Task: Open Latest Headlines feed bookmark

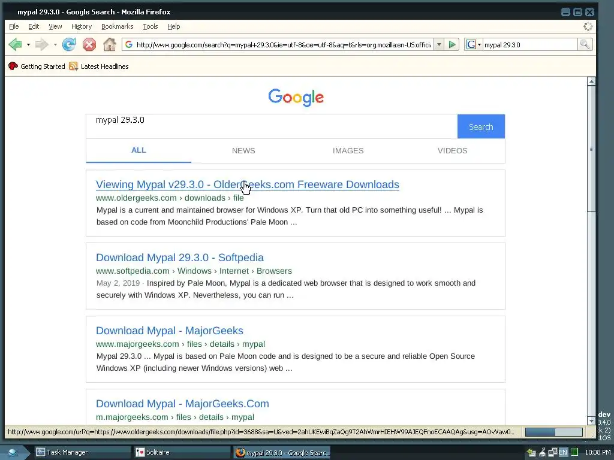Action: pos(99,66)
